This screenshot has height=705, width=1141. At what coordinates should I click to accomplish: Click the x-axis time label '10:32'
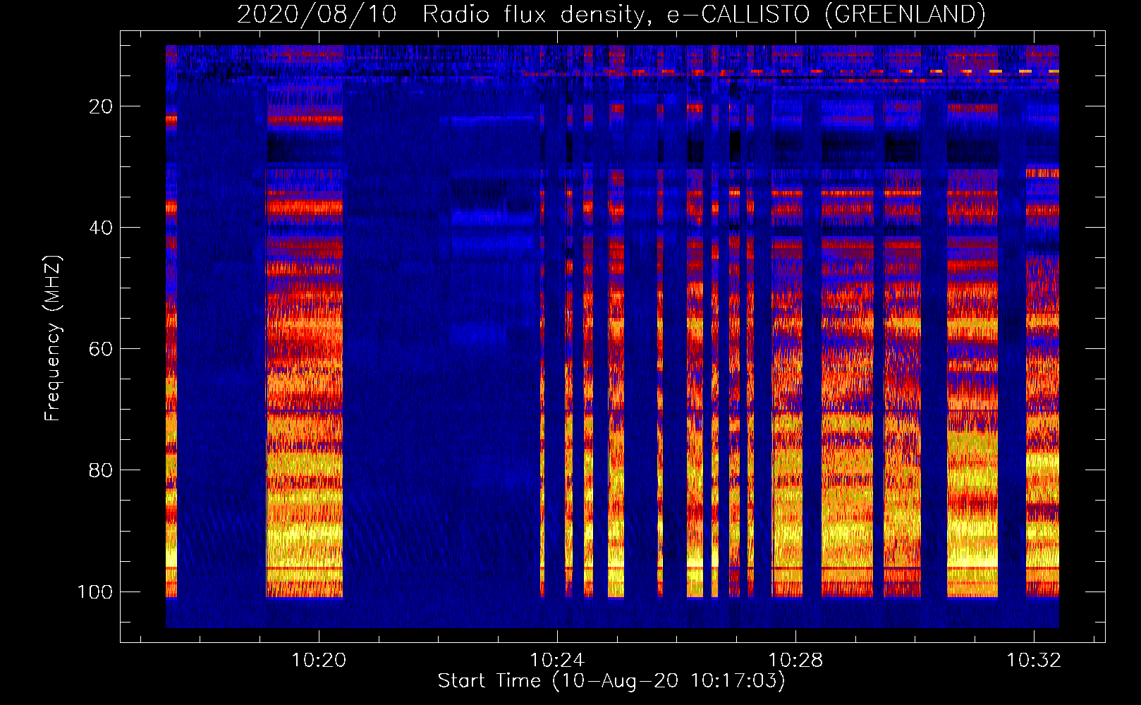coord(1034,661)
